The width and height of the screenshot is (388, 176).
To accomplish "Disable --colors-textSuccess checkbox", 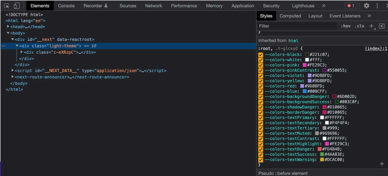I will pos(261,155).
